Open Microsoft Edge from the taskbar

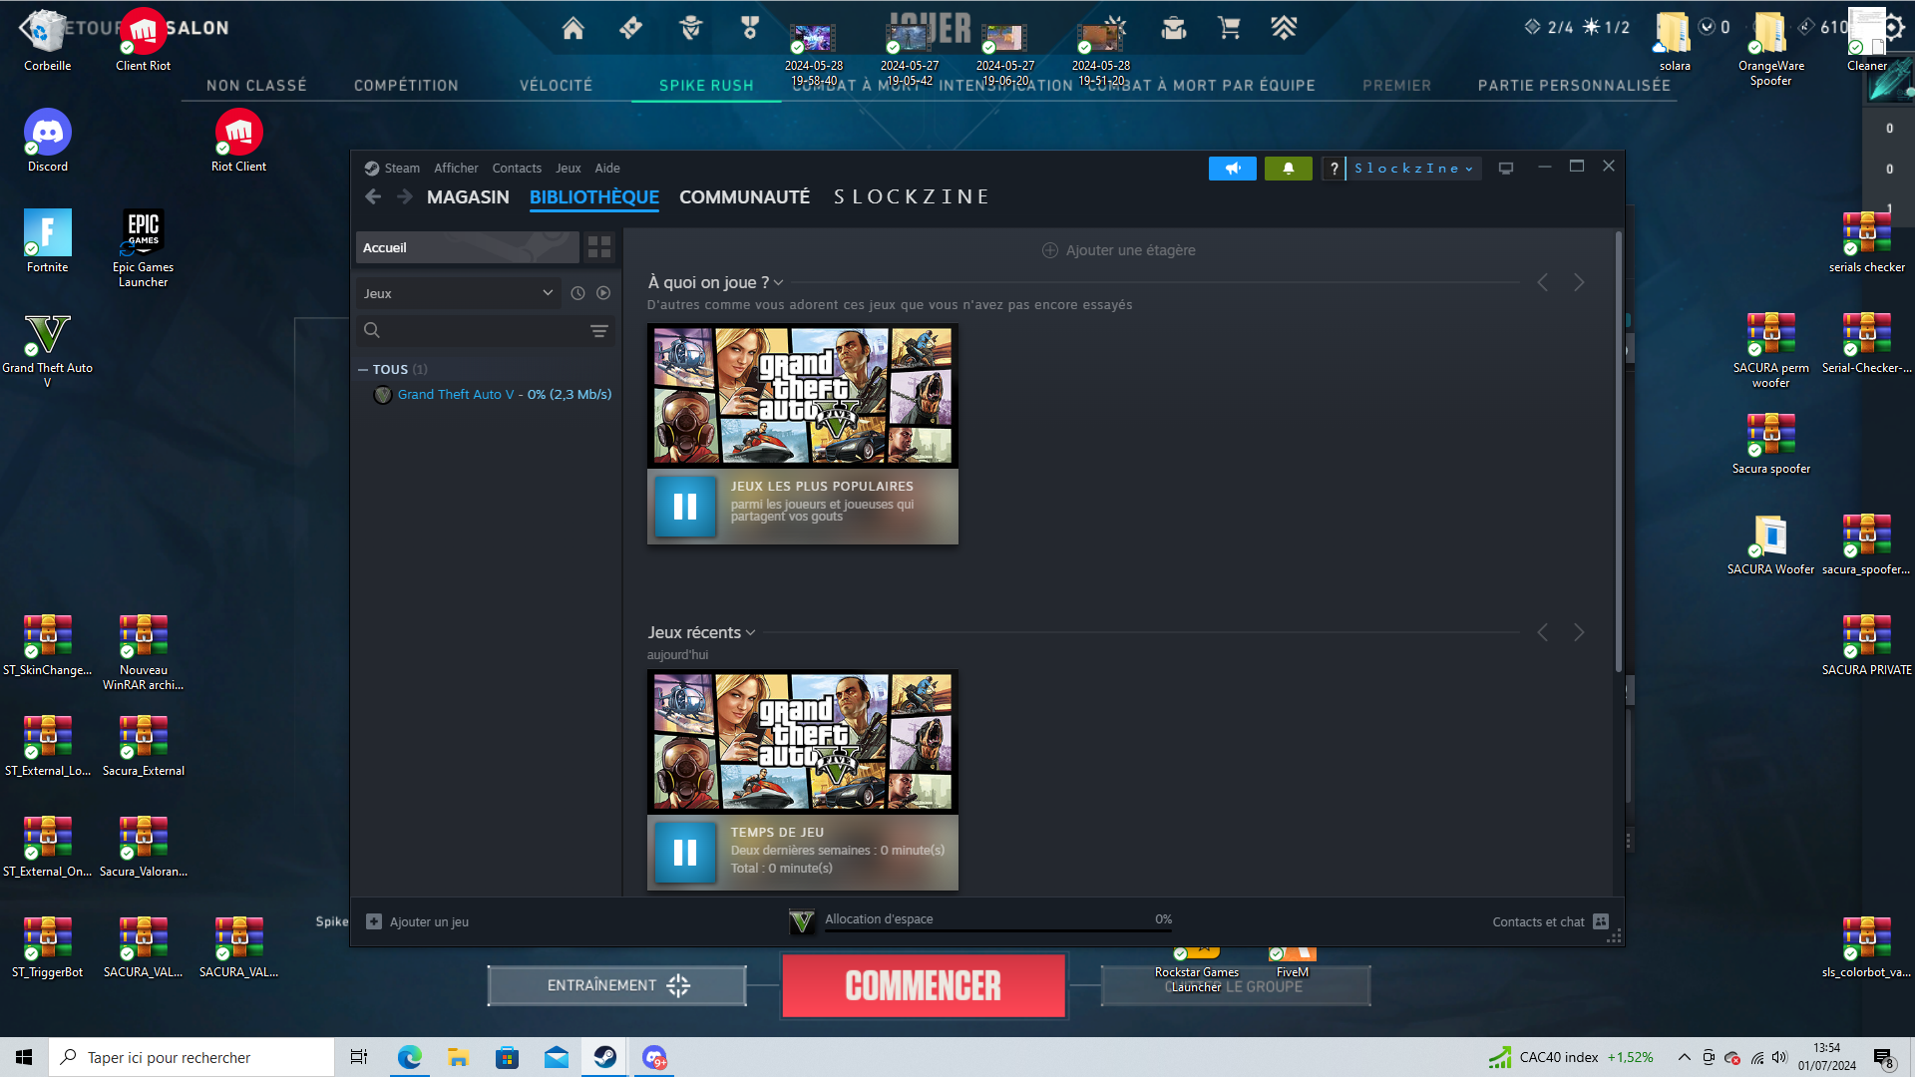tap(409, 1057)
